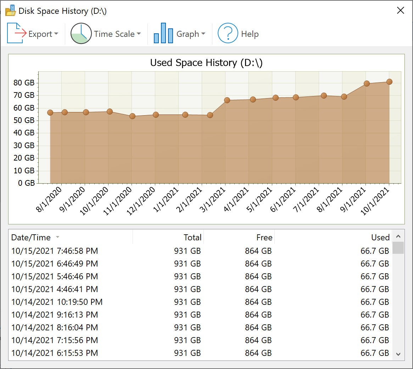This screenshot has width=413, height=369.
Task: Click the data point just before 9/1/2021
Action: [x=344, y=97]
